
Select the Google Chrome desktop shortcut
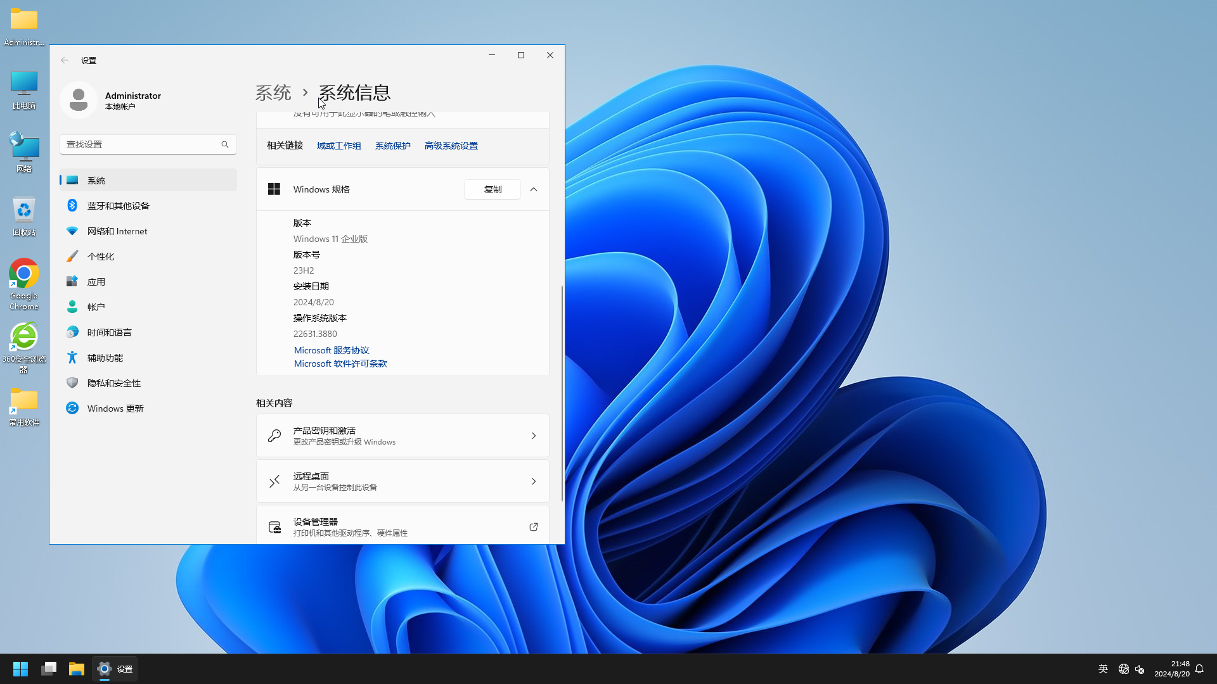(x=24, y=284)
